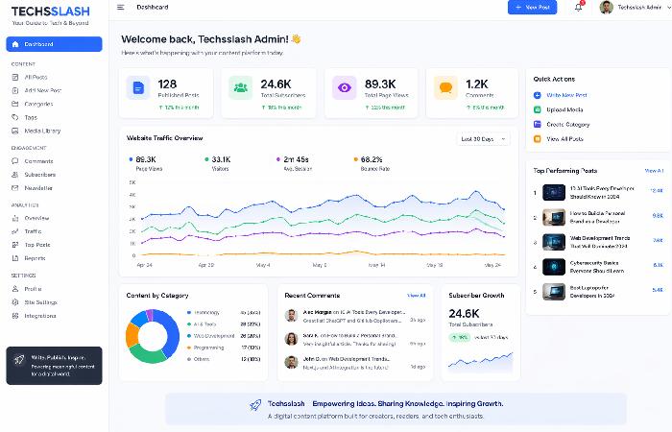672x432 pixels.
Task: Click the Others category legend row
Action: tap(224, 359)
